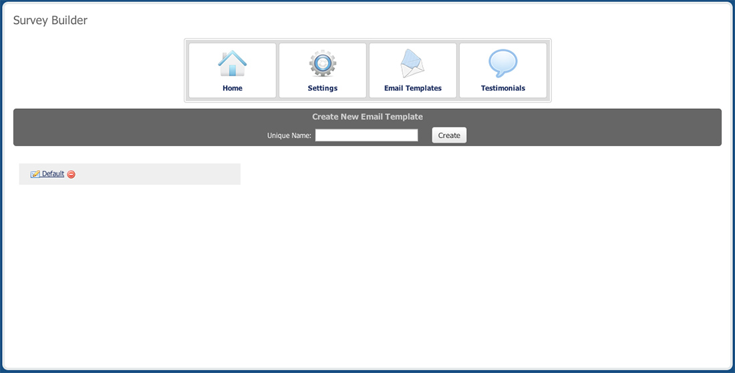Focus the Unique Name input field
Viewport: 735px width, 373px height.
(x=366, y=135)
